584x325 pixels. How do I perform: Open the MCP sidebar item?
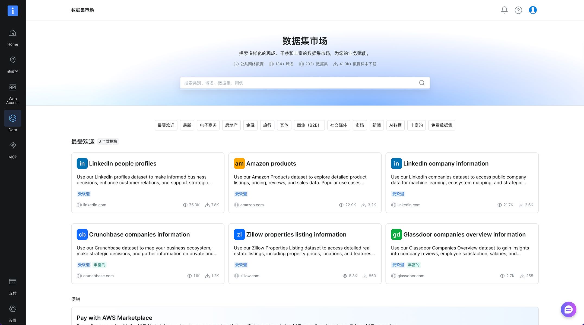coord(13,150)
